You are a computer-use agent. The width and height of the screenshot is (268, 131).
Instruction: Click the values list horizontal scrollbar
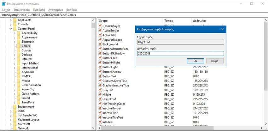point(157,128)
